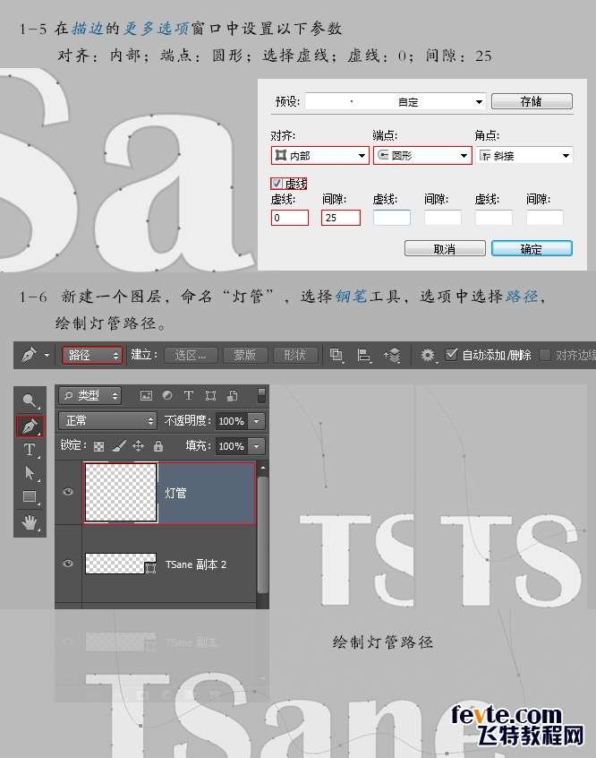Click the 填充 100% value field

point(232,446)
